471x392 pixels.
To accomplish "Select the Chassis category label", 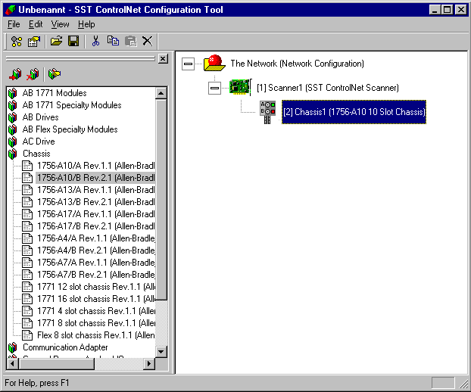I will 36,154.
